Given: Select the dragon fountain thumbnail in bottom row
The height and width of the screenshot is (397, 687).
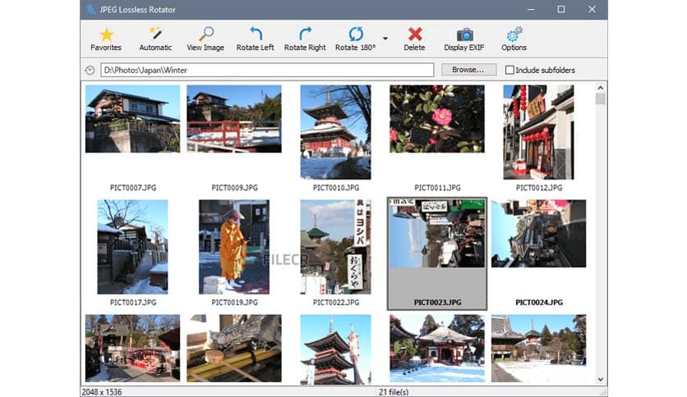Looking at the screenshot, I should 234,349.
